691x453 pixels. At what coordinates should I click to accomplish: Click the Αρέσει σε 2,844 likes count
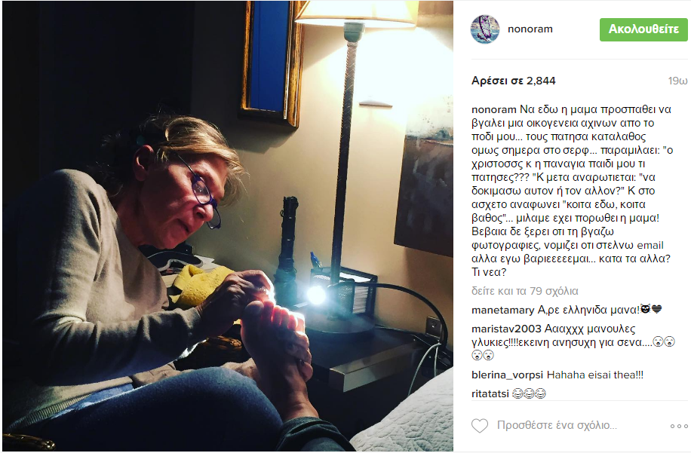tap(514, 81)
